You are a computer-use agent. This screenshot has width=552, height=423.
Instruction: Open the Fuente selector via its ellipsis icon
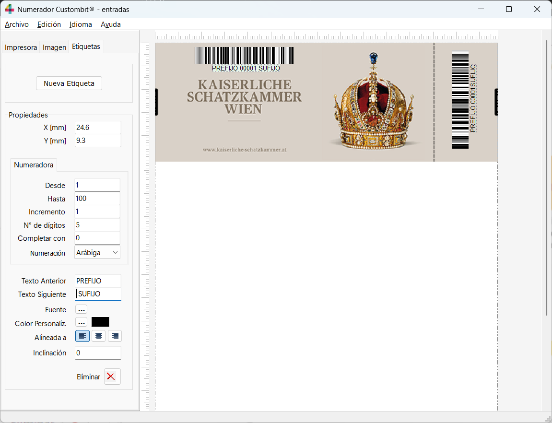click(x=81, y=309)
